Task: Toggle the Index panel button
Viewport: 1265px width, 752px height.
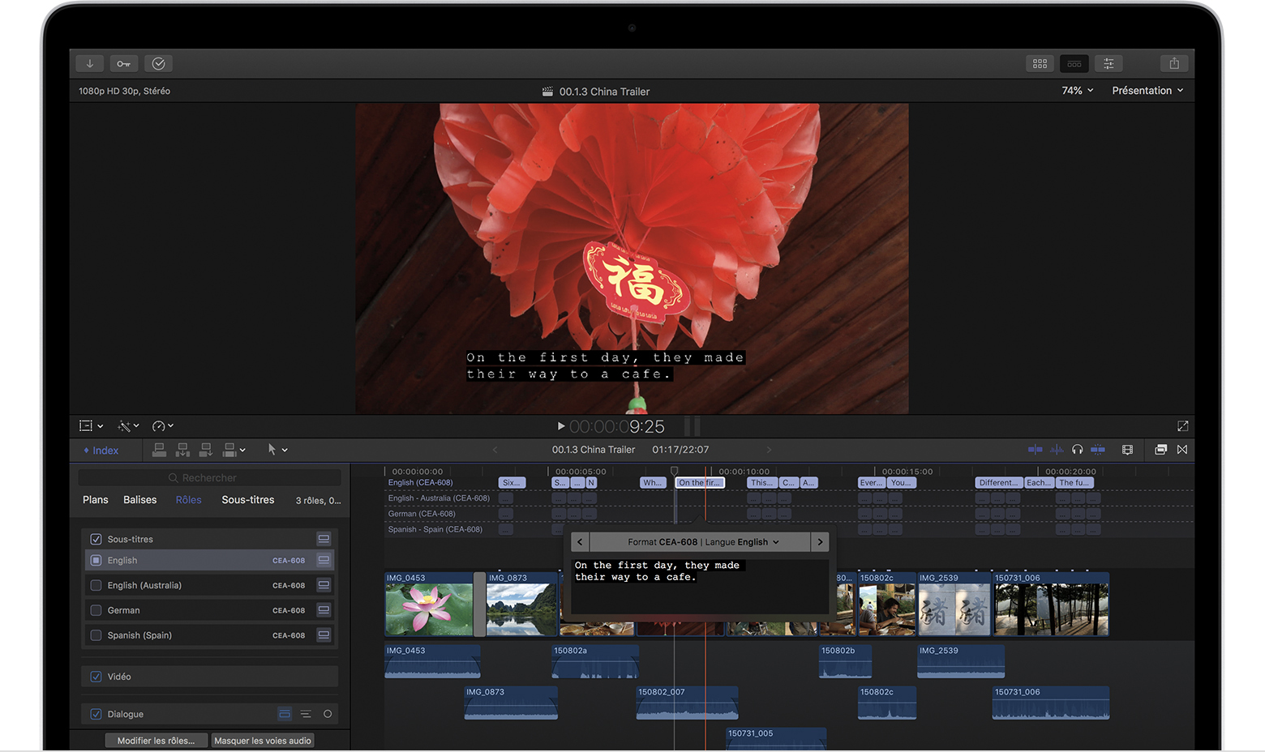Action: 101,451
